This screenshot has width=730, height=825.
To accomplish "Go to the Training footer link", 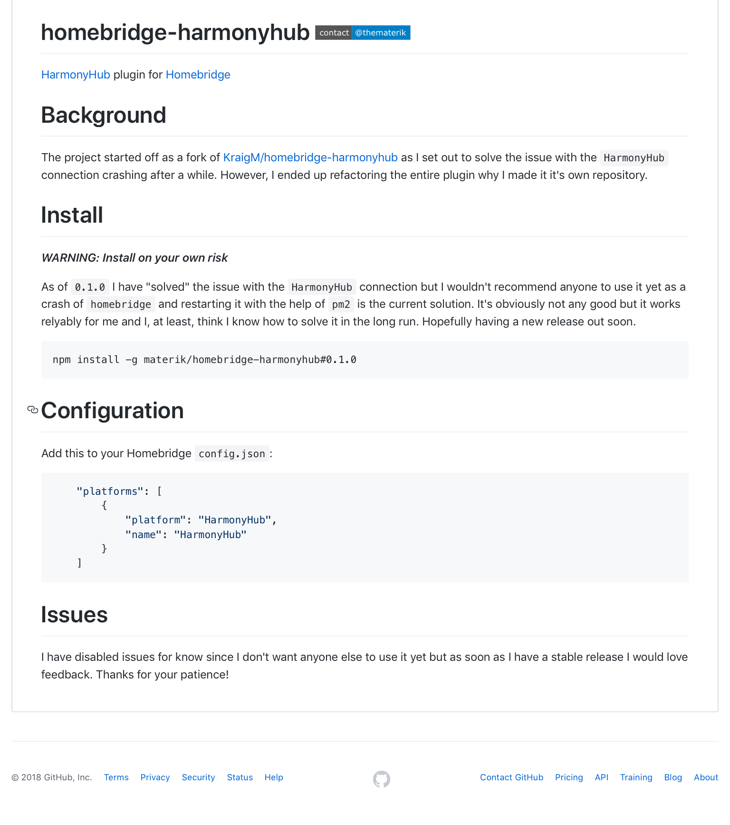I will coord(636,777).
